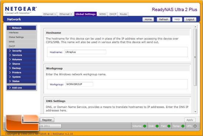The height and width of the screenshot is (136, 203).
Task: Expand the Add-ons sidebar section
Action: [x=21, y=88]
